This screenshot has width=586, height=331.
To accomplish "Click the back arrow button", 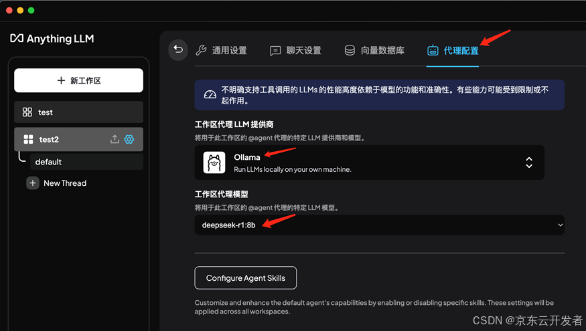I will pyautogui.click(x=178, y=49).
